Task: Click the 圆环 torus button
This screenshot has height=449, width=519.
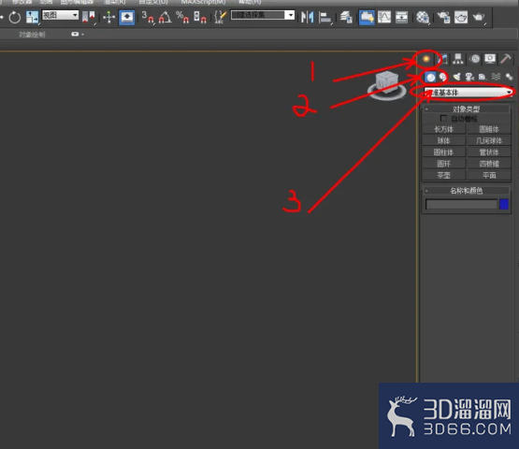Action: (444, 164)
